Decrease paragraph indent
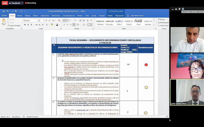 coord(80,21)
